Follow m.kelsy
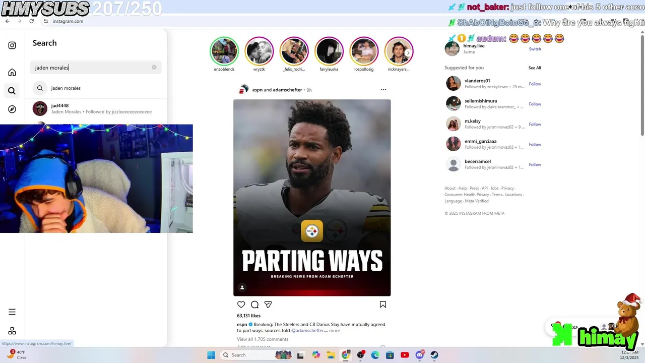Screen dimensions: 645x363 click(x=535, y=124)
